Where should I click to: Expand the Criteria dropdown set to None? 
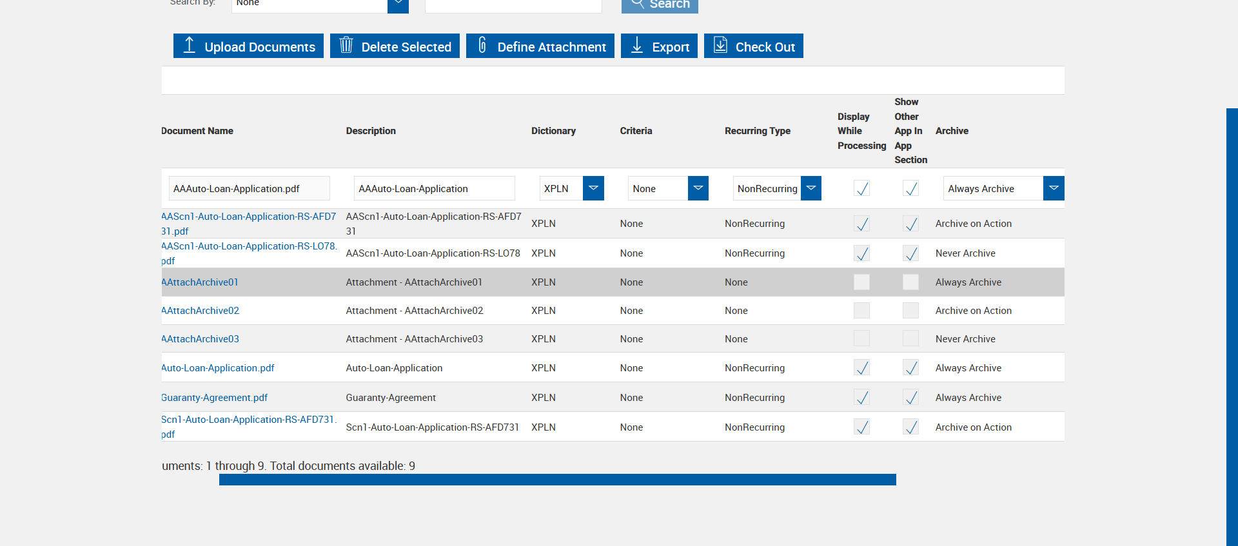(669, 188)
